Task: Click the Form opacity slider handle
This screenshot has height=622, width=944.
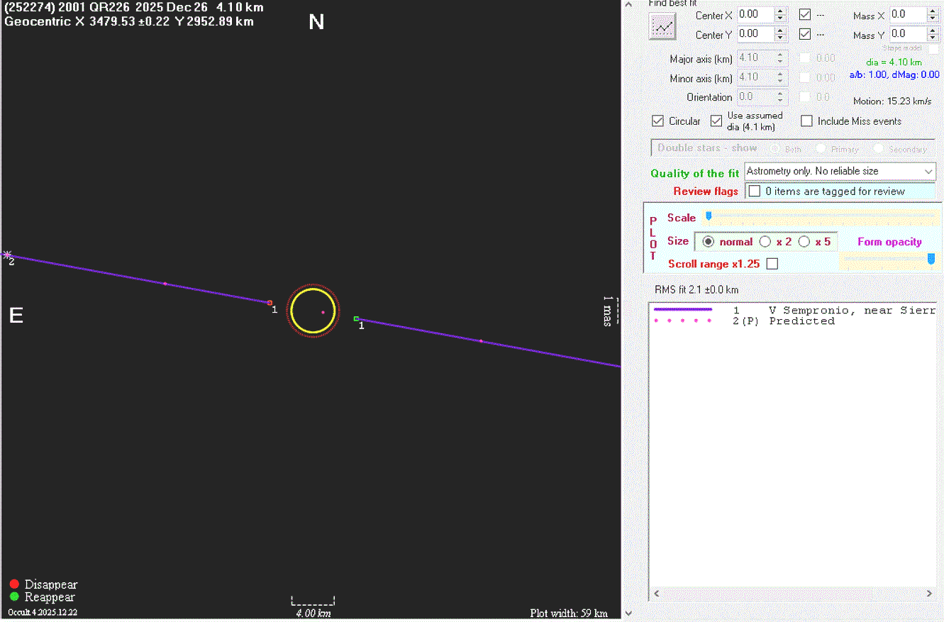Action: coord(931,260)
